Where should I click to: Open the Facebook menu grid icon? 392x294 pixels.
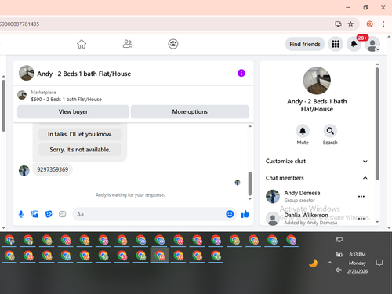pos(336,44)
